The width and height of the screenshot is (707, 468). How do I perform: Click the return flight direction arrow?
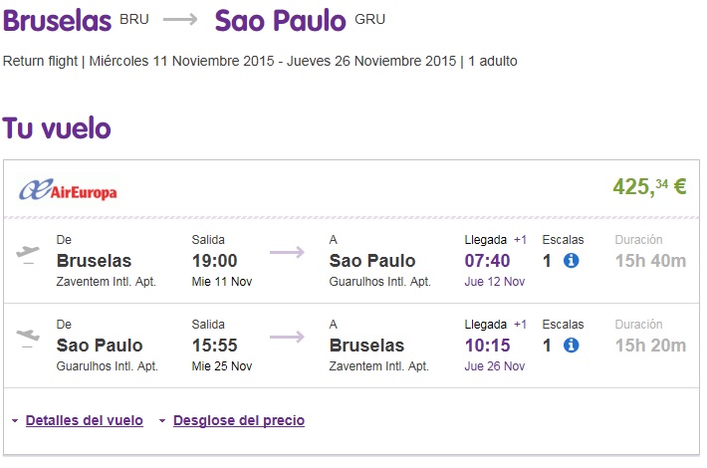(287, 337)
